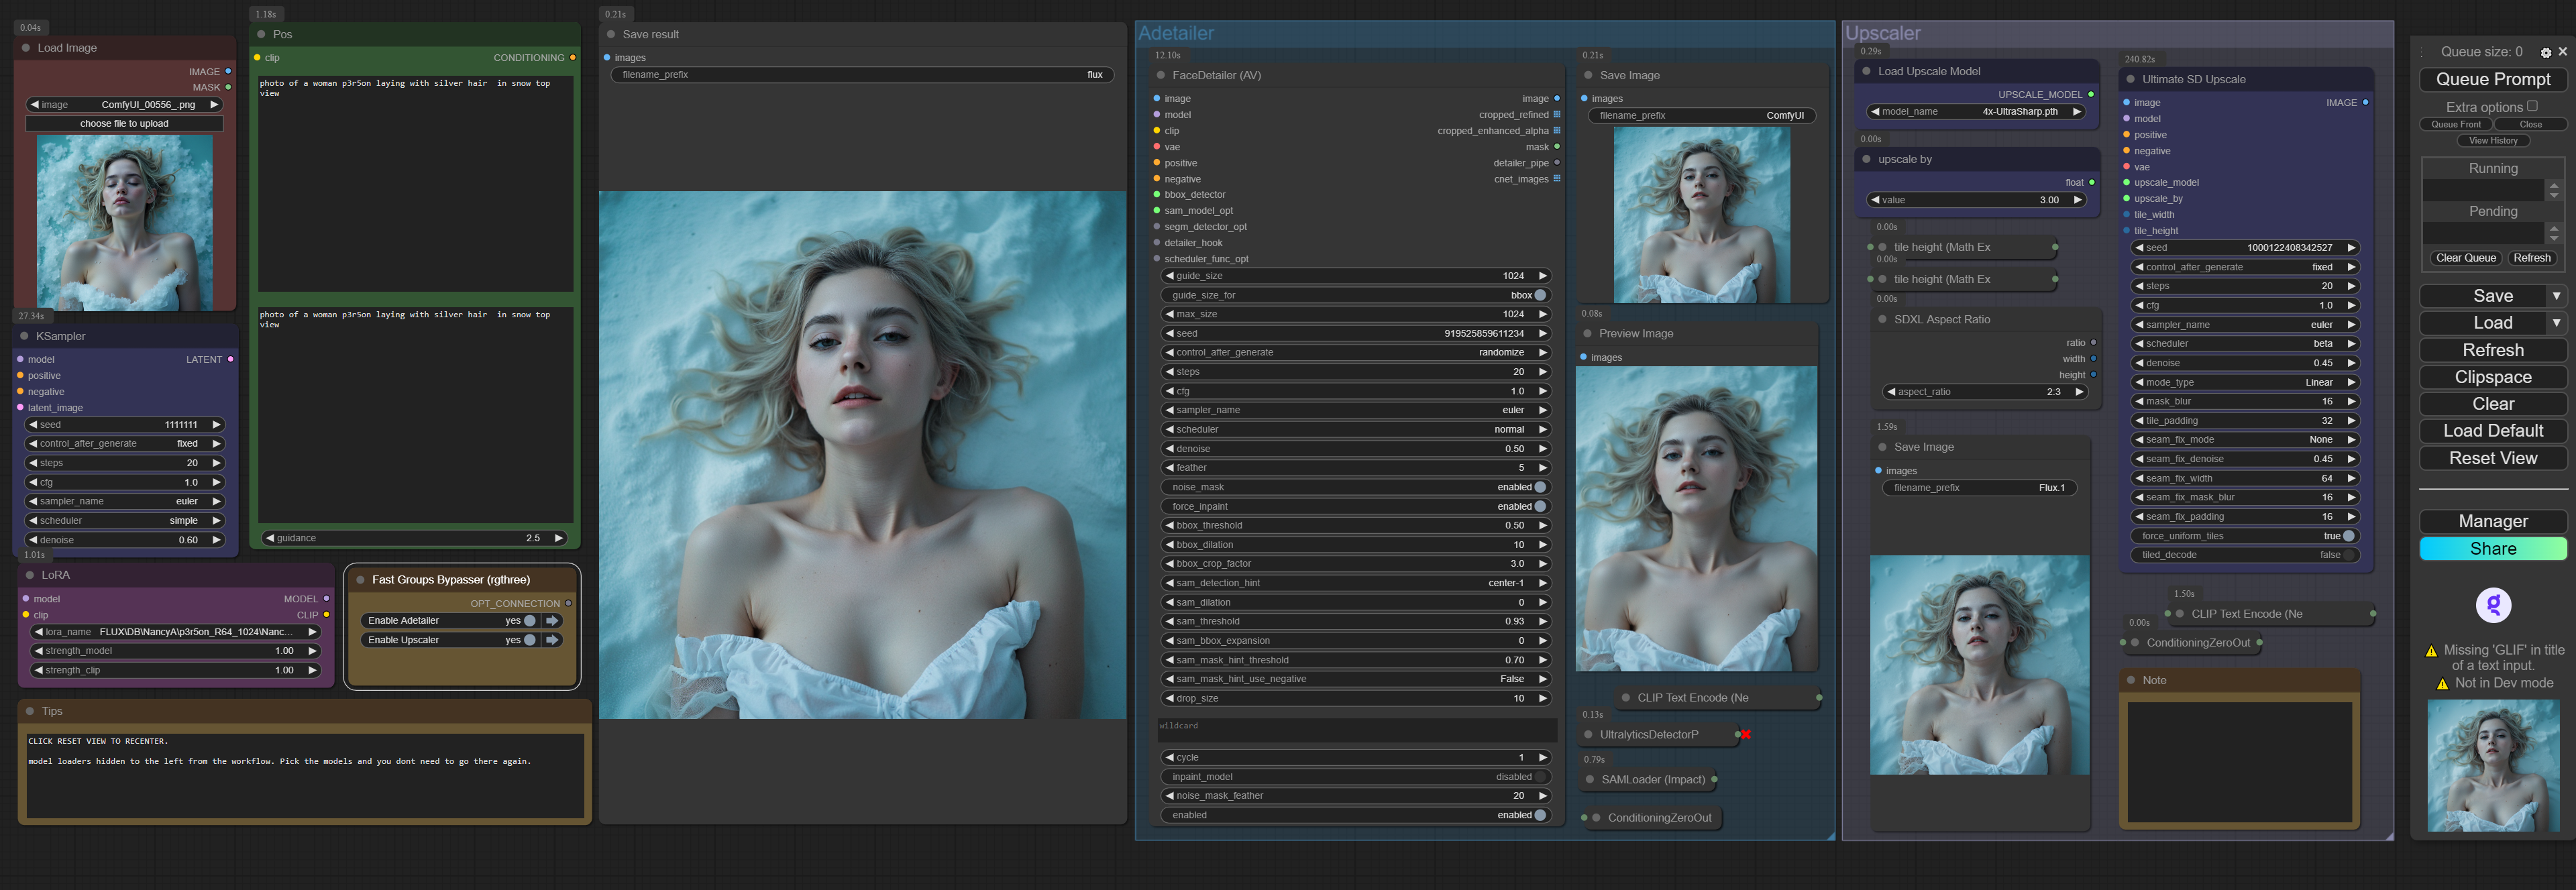Click the red X on UltralyticsDetectorP node
The image size is (2576, 890).
(x=1746, y=735)
